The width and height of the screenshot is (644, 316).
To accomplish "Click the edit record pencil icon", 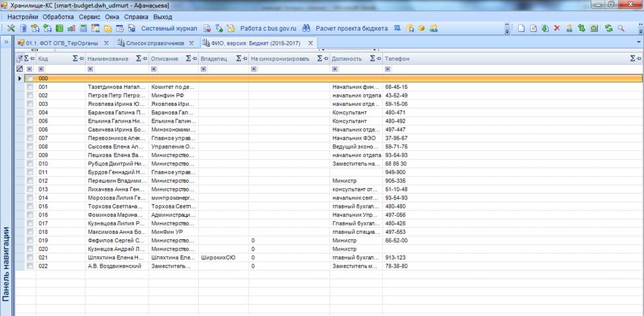I will pyautogui.click(x=533, y=28).
